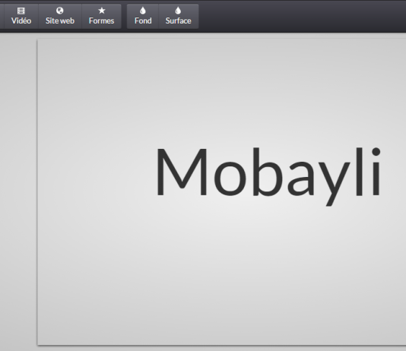Click the letter M in Mobayli
Screen dimensions: 406x351
(181, 172)
